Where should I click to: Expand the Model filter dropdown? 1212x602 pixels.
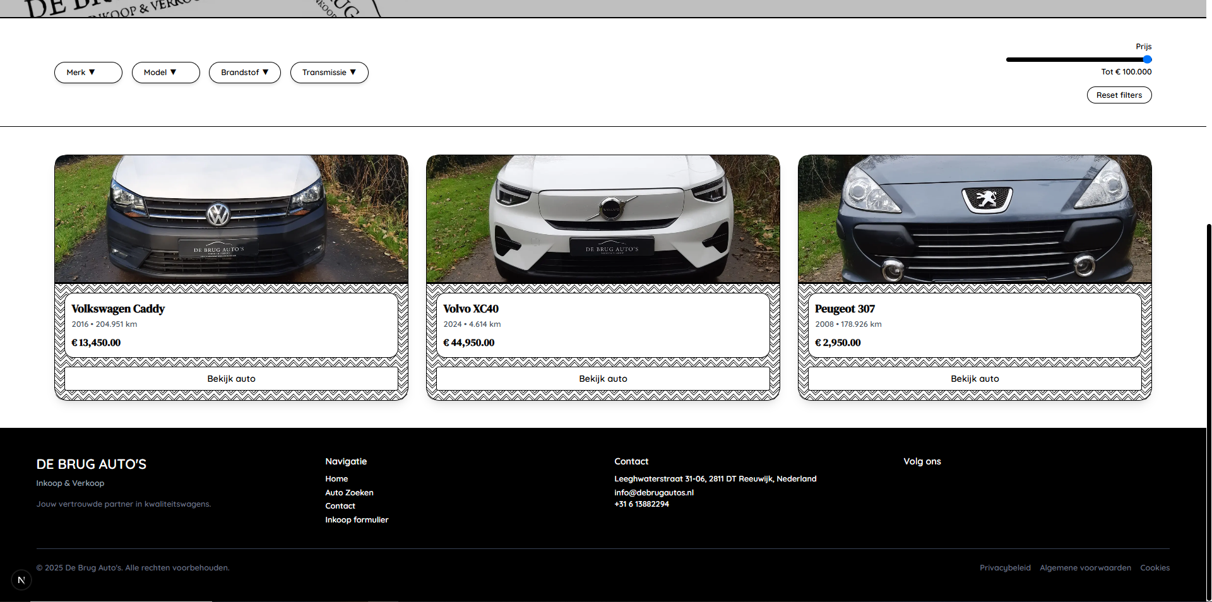tap(166, 73)
